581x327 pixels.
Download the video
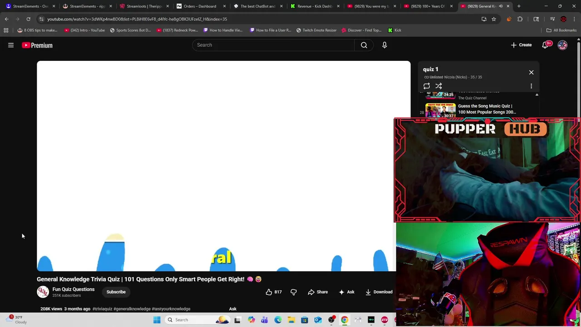379,292
